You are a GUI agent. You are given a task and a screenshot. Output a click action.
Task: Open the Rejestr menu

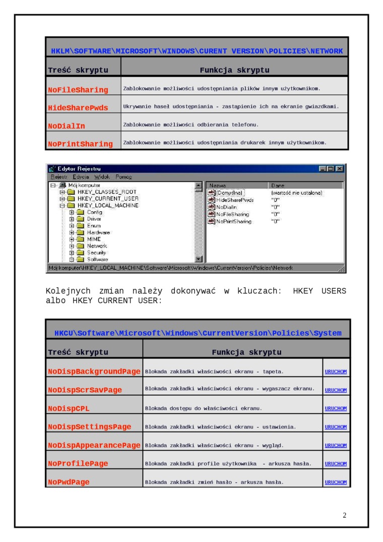click(58, 177)
